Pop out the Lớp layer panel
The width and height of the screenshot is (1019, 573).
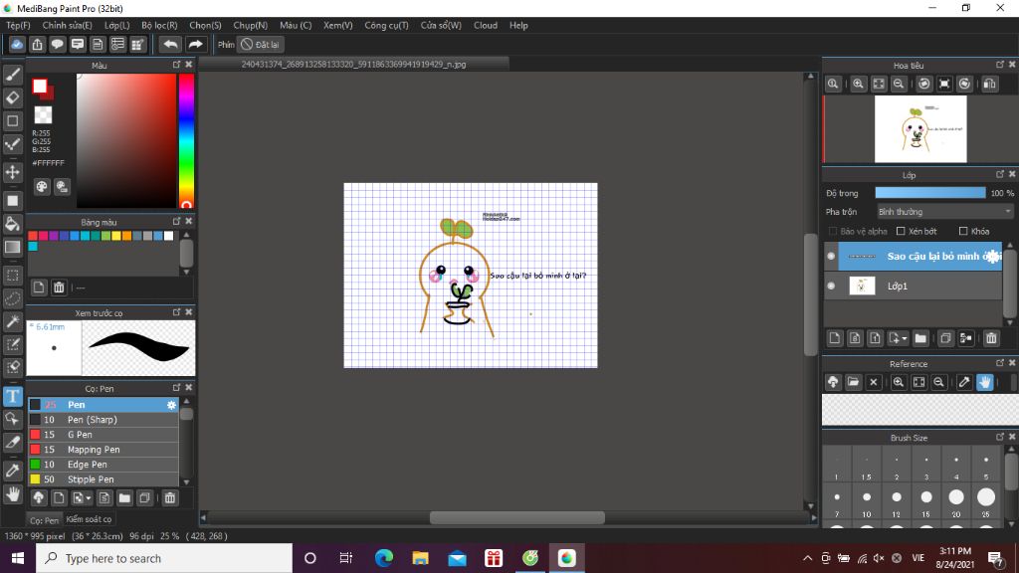(x=1000, y=174)
